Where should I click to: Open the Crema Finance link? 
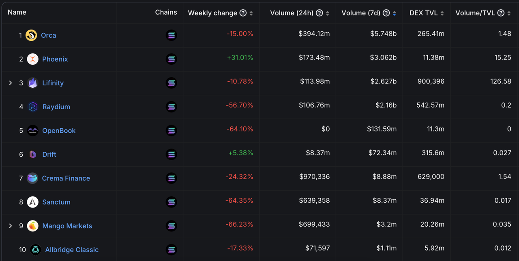point(66,178)
